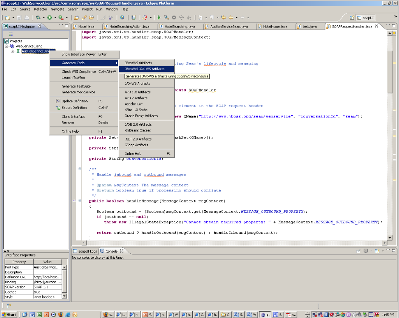This screenshot has height=318, width=399.
Task: Switch to the soapUI Logs tab
Action: coord(85,251)
